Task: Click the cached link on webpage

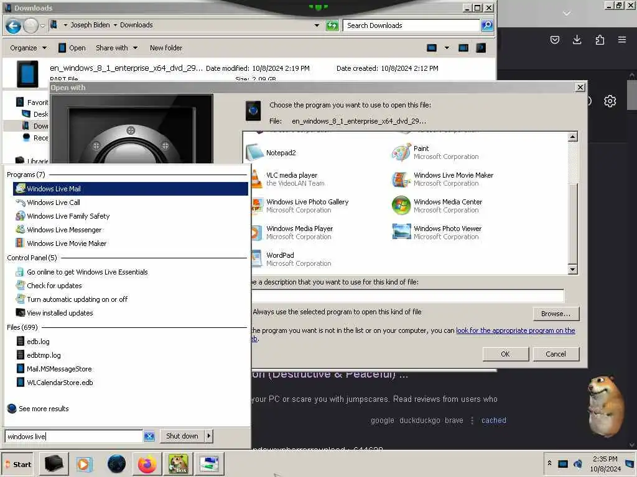Action: (x=493, y=420)
